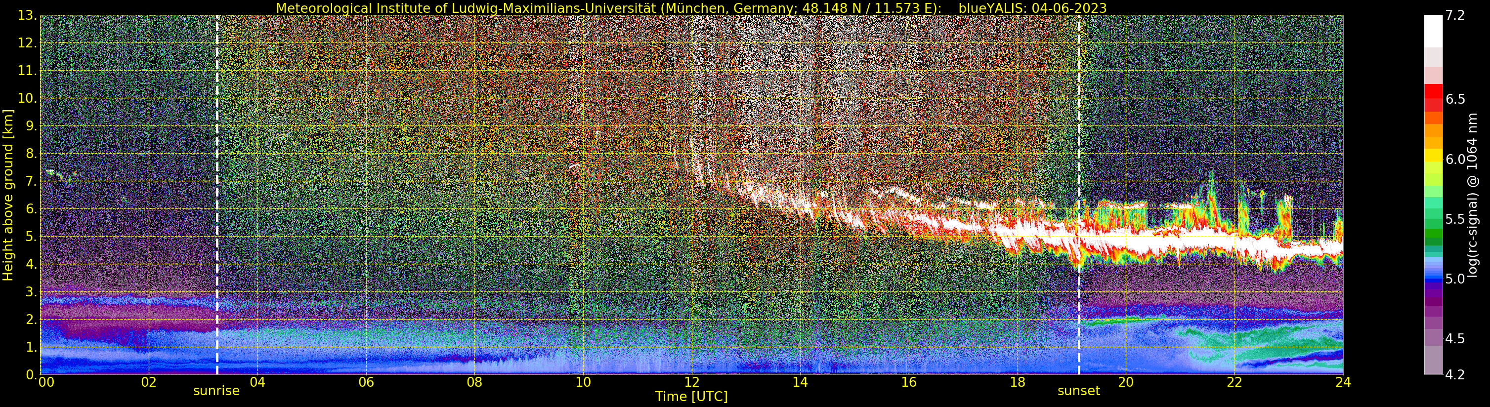Click the white dashed sunrise marker line
The width and height of the screenshot is (1490, 407).
pyautogui.click(x=217, y=195)
